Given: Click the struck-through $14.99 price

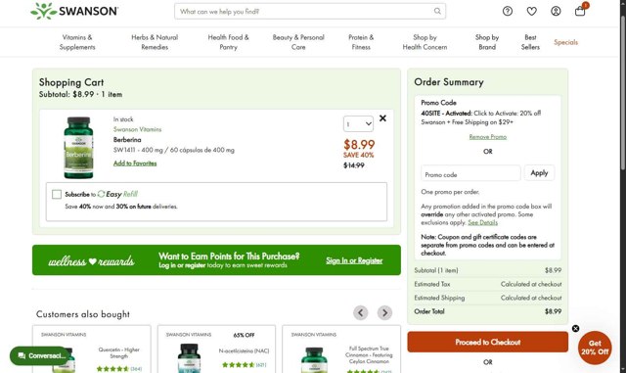Looking at the screenshot, I should click(354, 165).
